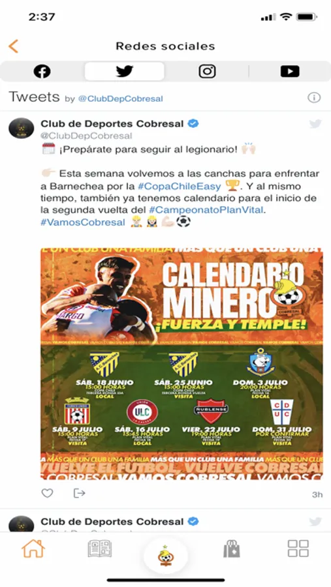Open the news icon in bottom bar
Screen dimensions: 331x587
tap(99, 549)
